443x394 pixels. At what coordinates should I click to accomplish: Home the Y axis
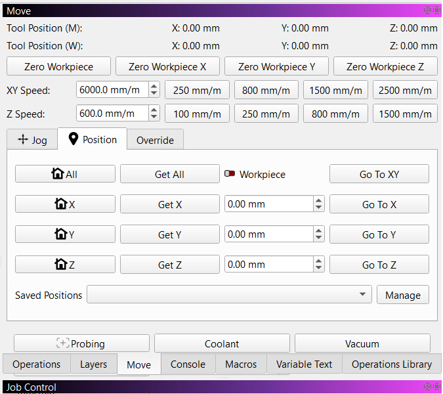[x=65, y=234]
